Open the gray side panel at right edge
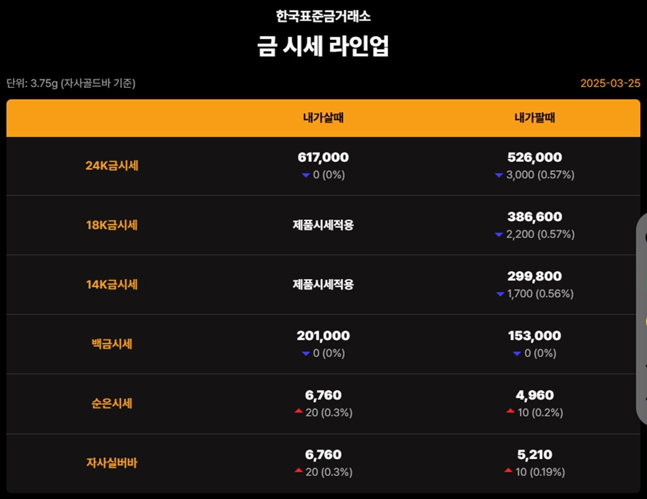The image size is (647, 499). coord(642,318)
